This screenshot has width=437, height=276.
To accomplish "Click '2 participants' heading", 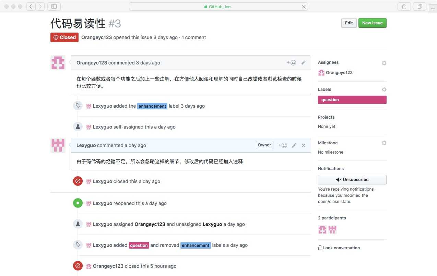I will point(332,218).
